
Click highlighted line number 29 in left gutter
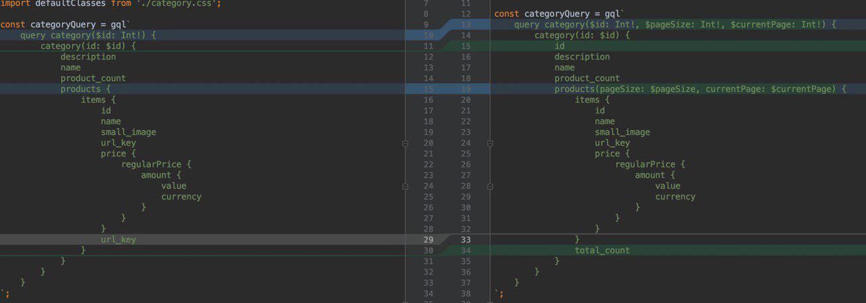click(428, 240)
